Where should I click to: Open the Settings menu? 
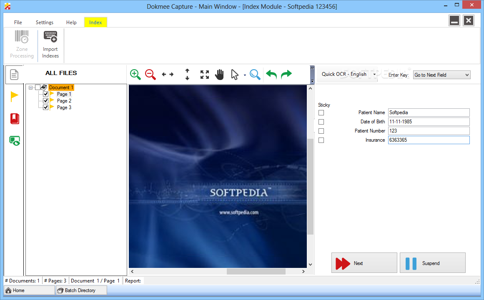[x=45, y=22]
